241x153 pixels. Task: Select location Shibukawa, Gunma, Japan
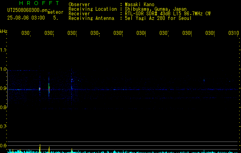(x=156, y=9)
